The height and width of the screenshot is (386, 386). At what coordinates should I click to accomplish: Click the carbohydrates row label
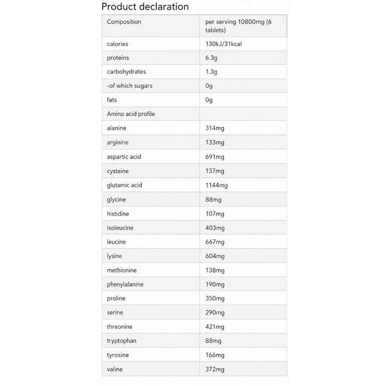point(126,72)
